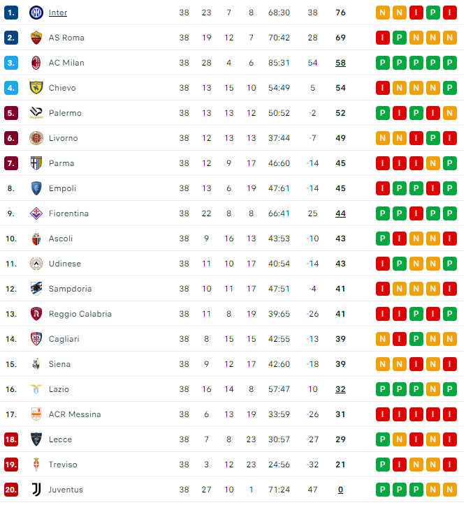Click the Inter club crest icon
The width and height of the screenshot is (466, 505).
tap(36, 13)
